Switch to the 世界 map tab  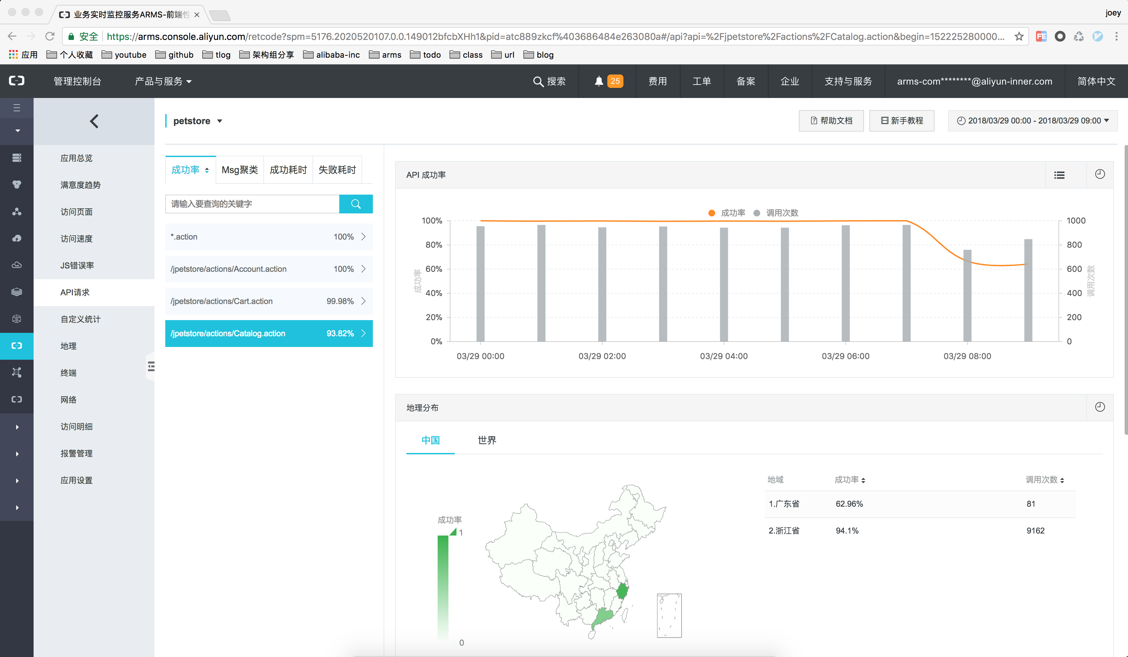pyautogui.click(x=486, y=440)
